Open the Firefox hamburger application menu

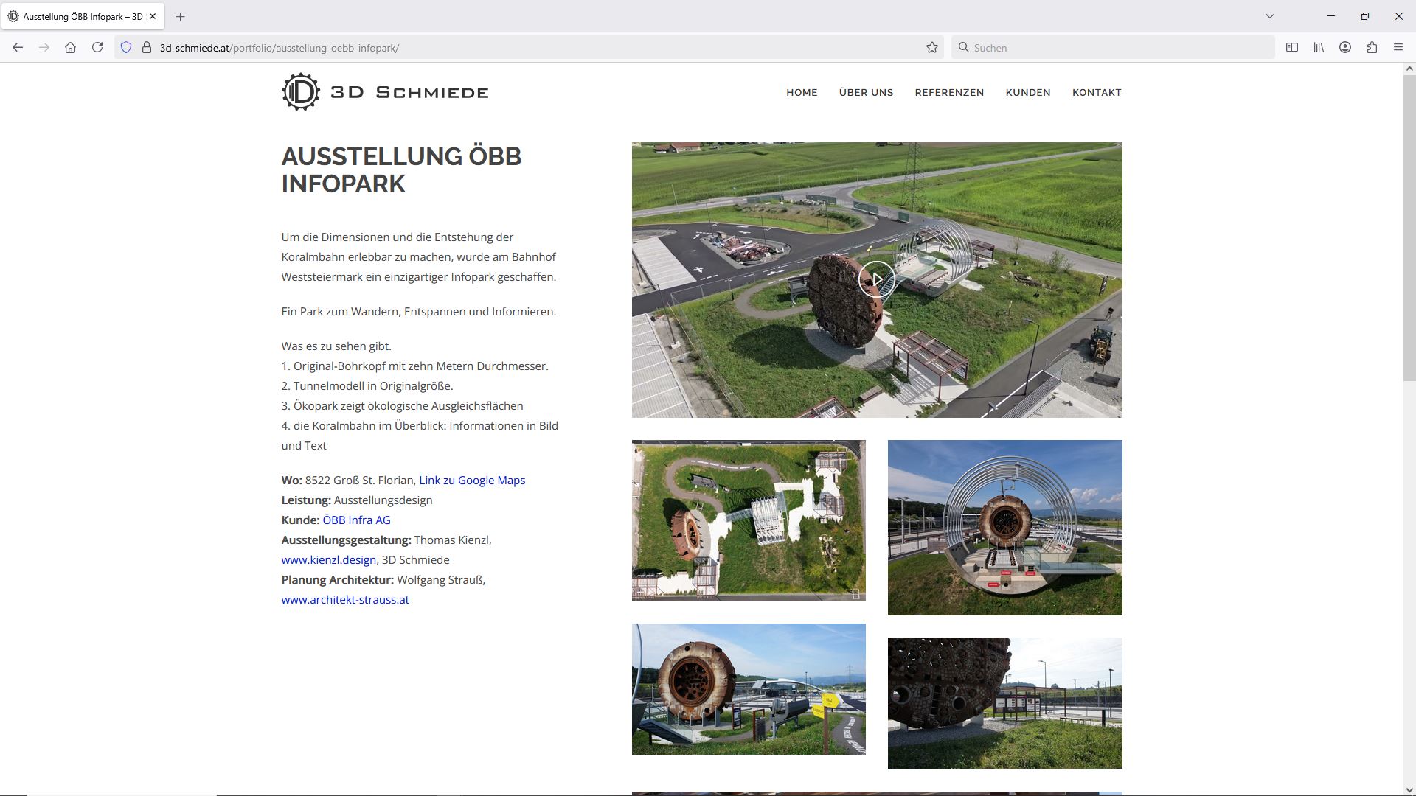click(1398, 47)
